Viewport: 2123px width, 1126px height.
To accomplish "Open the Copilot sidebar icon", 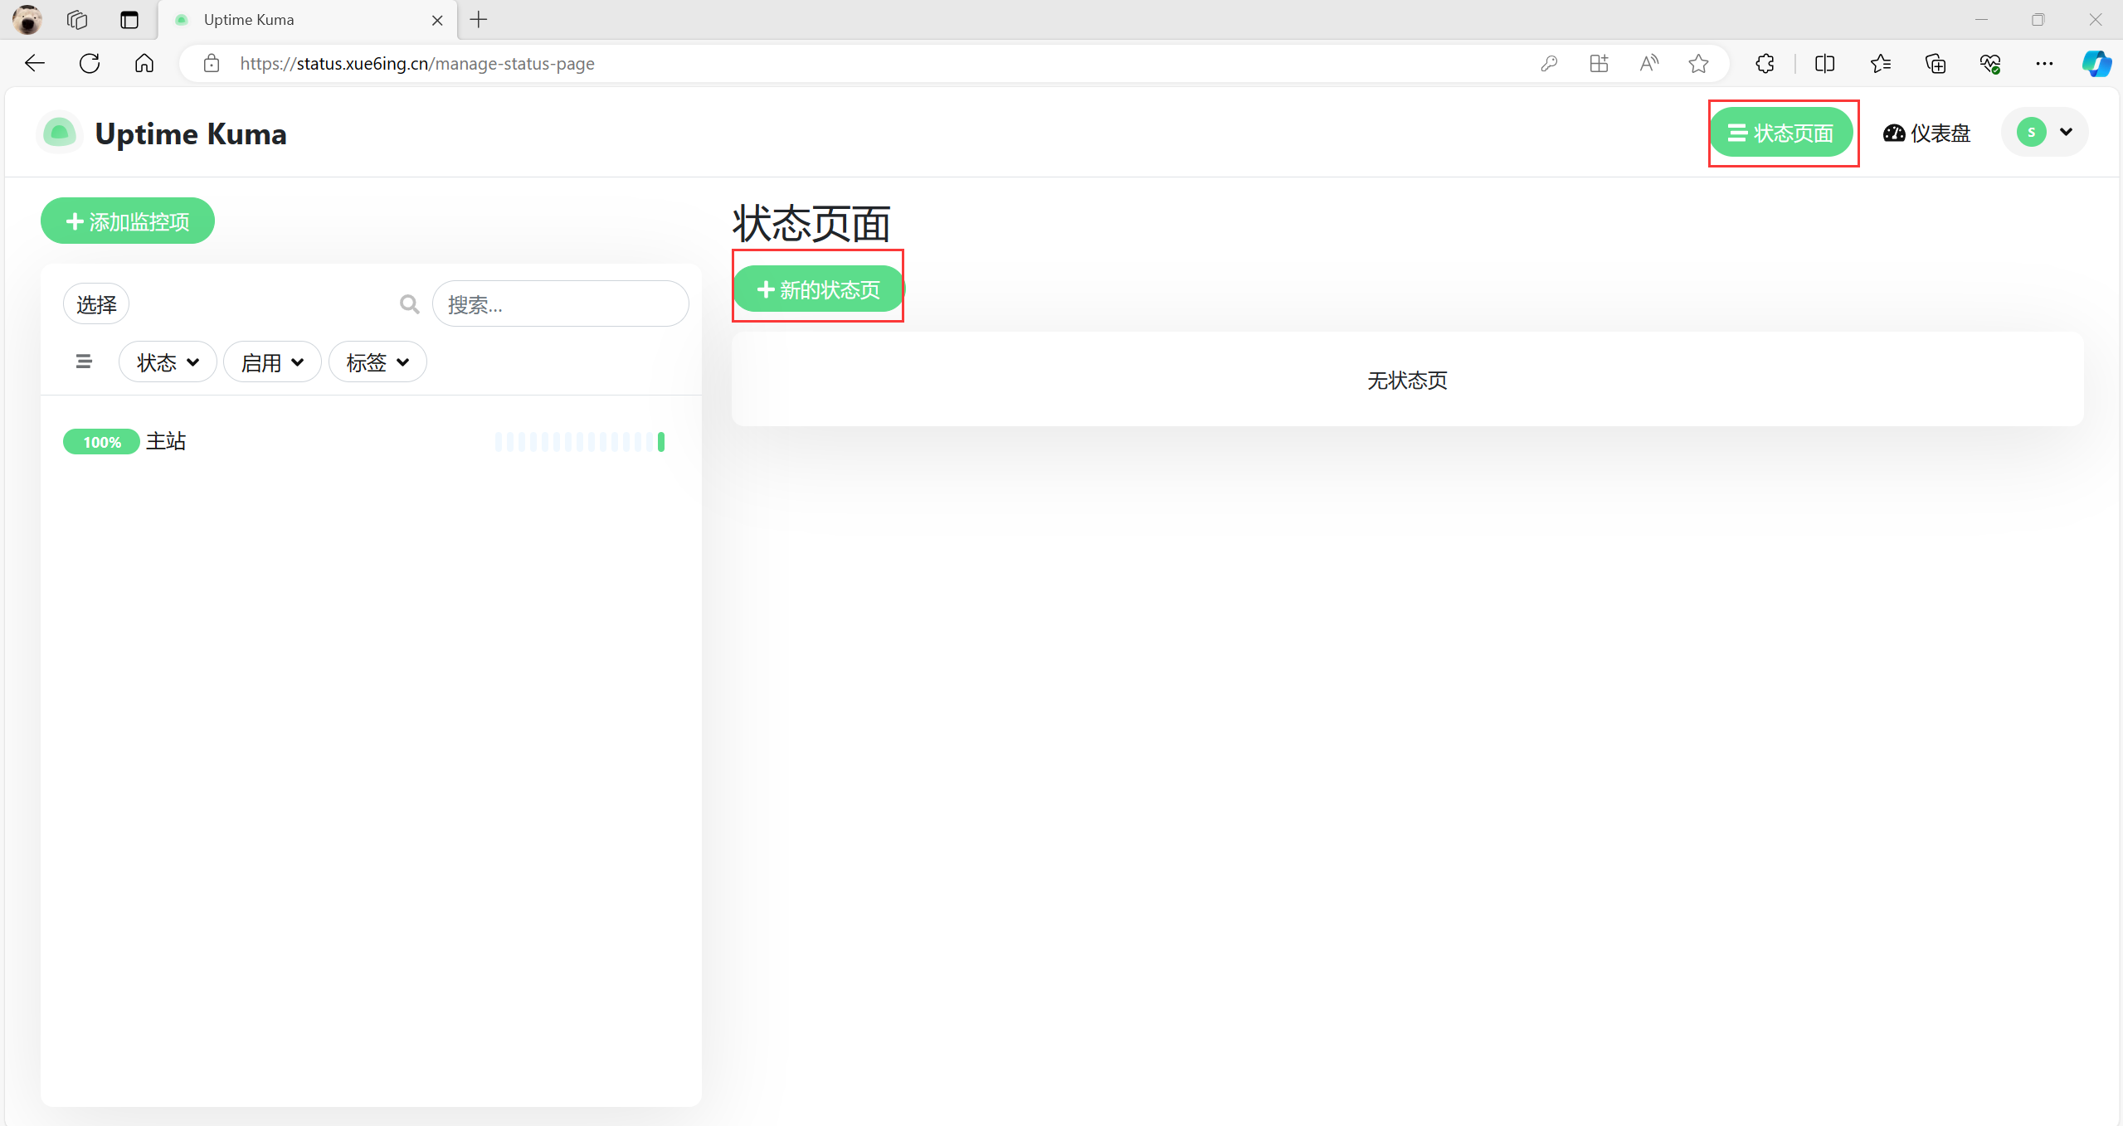I will coord(2096,63).
